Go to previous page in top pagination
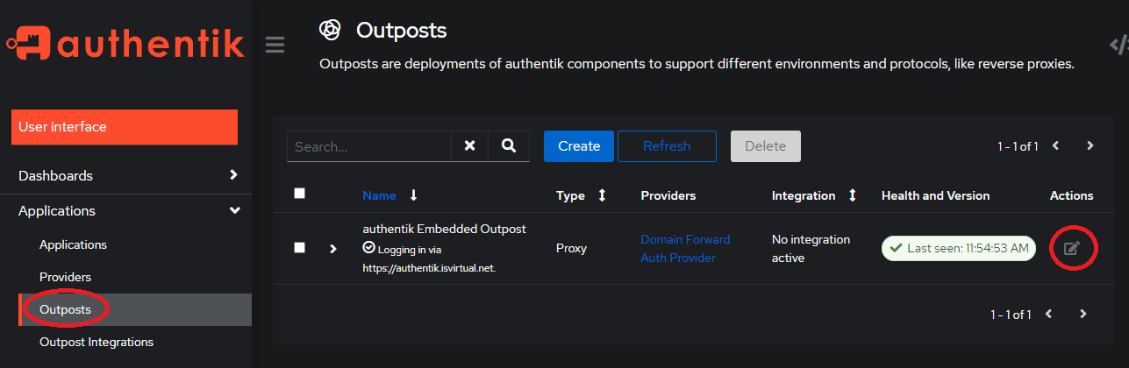The width and height of the screenshot is (1129, 368). click(x=1055, y=145)
